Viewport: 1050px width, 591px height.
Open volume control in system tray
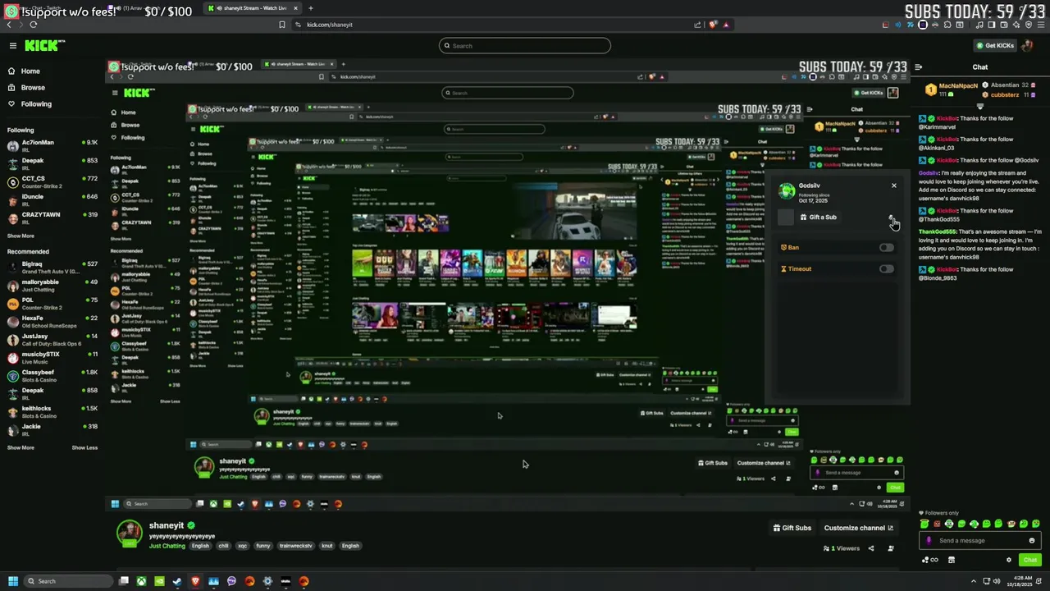[x=997, y=581]
